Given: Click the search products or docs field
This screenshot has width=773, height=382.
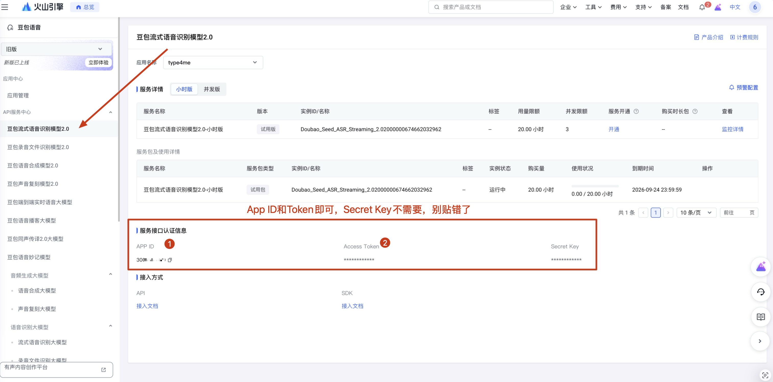Looking at the screenshot, I should 491,7.
